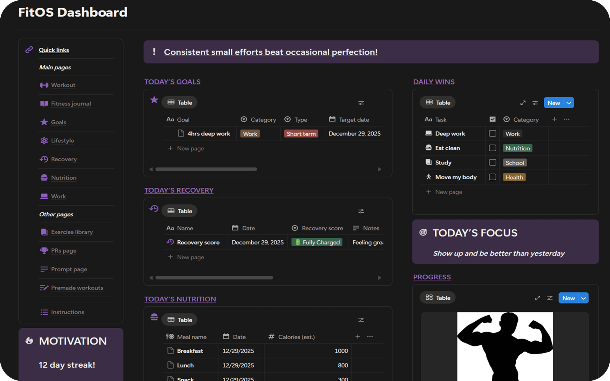
Task: Expand the New dropdown arrow in Daily Wins
Action: pyautogui.click(x=569, y=103)
